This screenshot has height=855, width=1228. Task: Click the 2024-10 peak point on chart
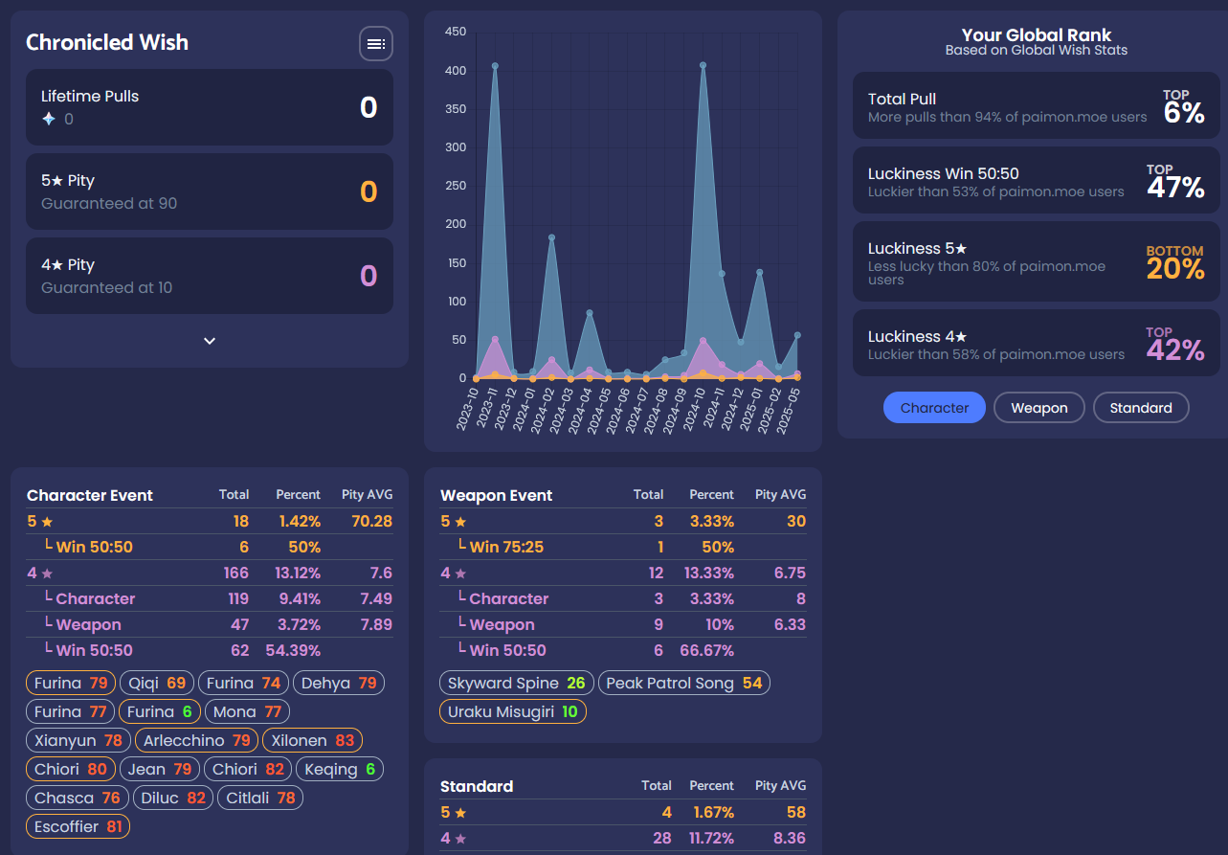click(x=703, y=65)
